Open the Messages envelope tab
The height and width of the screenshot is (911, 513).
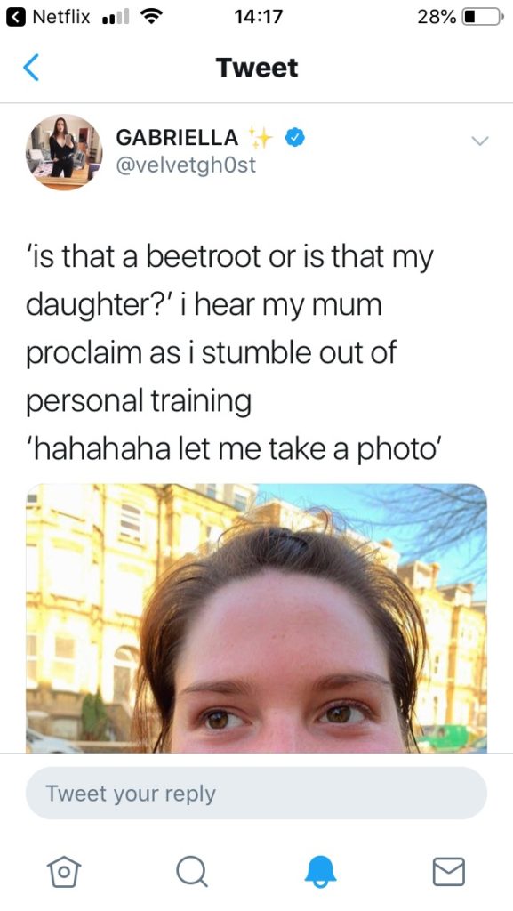coord(449,872)
